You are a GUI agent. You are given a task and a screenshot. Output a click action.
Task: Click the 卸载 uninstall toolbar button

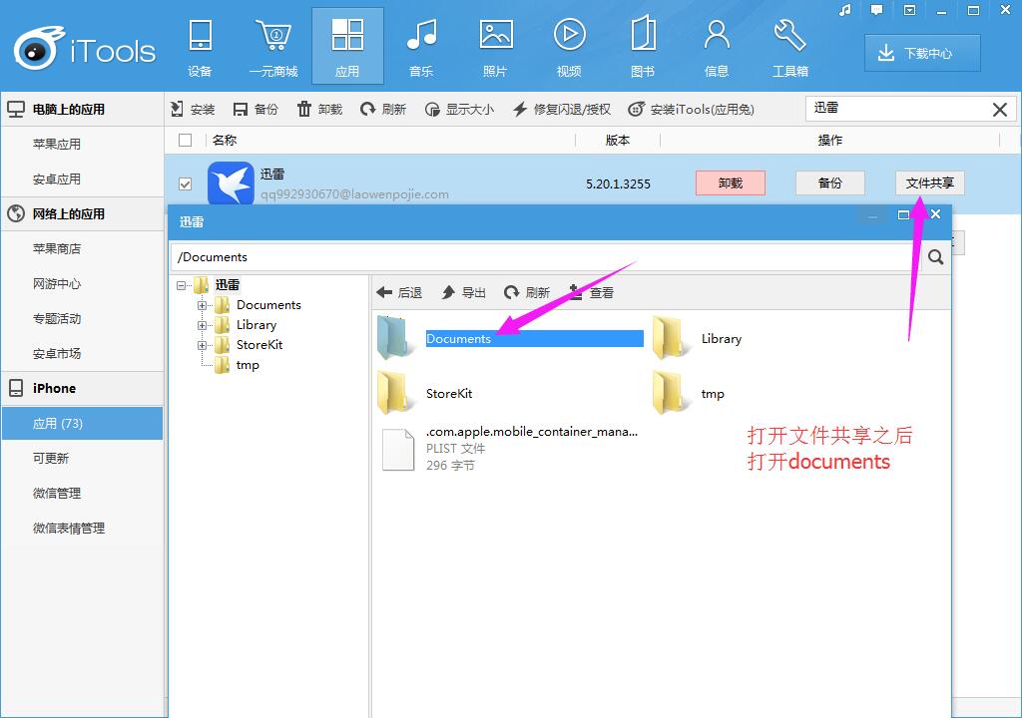click(x=319, y=109)
